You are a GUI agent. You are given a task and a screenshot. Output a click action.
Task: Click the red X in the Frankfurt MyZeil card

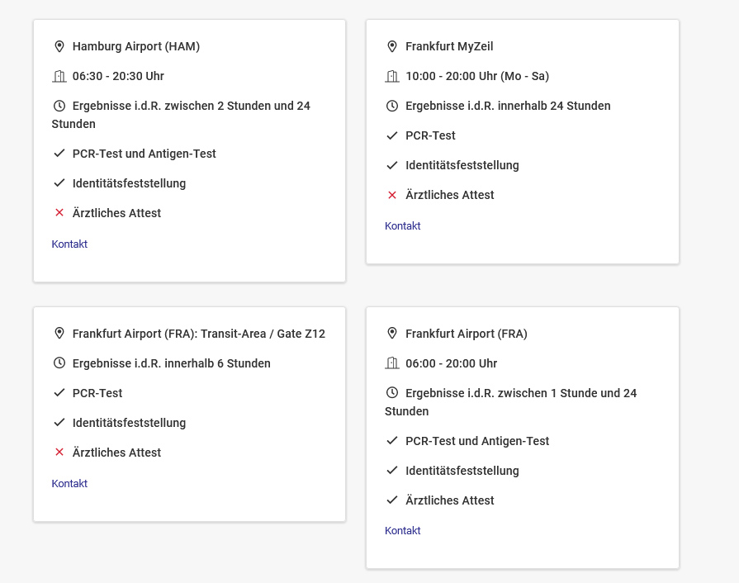[392, 195]
